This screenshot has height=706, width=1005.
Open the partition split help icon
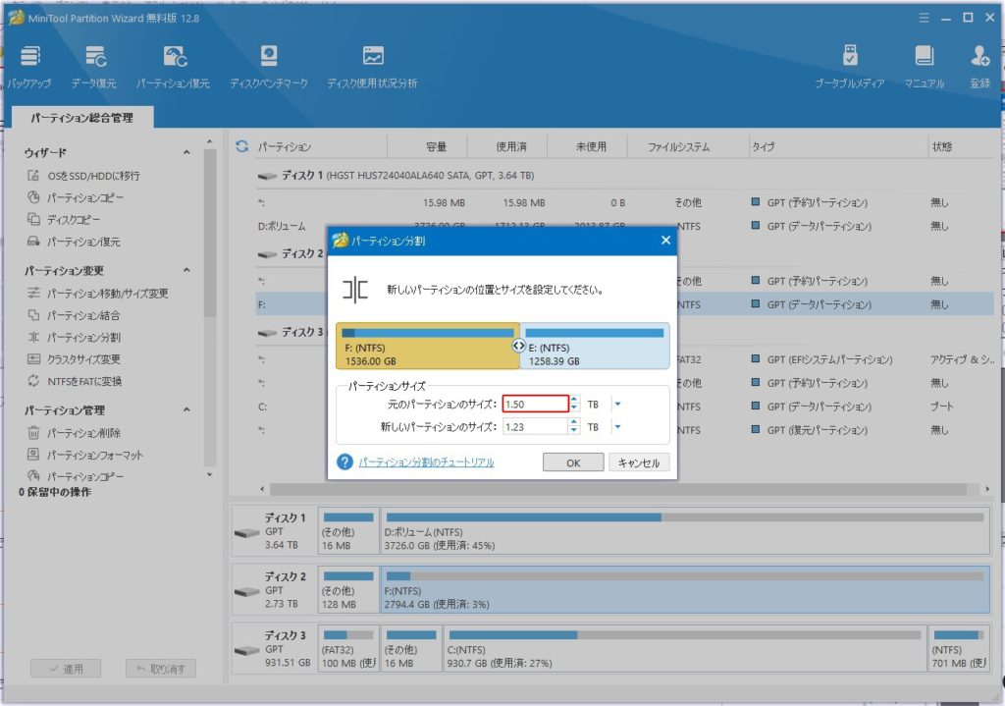pyautogui.click(x=344, y=462)
